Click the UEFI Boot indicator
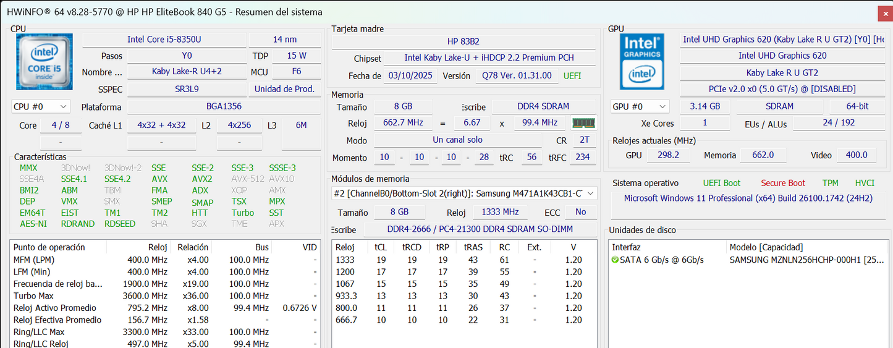This screenshot has width=893, height=348. [x=721, y=183]
